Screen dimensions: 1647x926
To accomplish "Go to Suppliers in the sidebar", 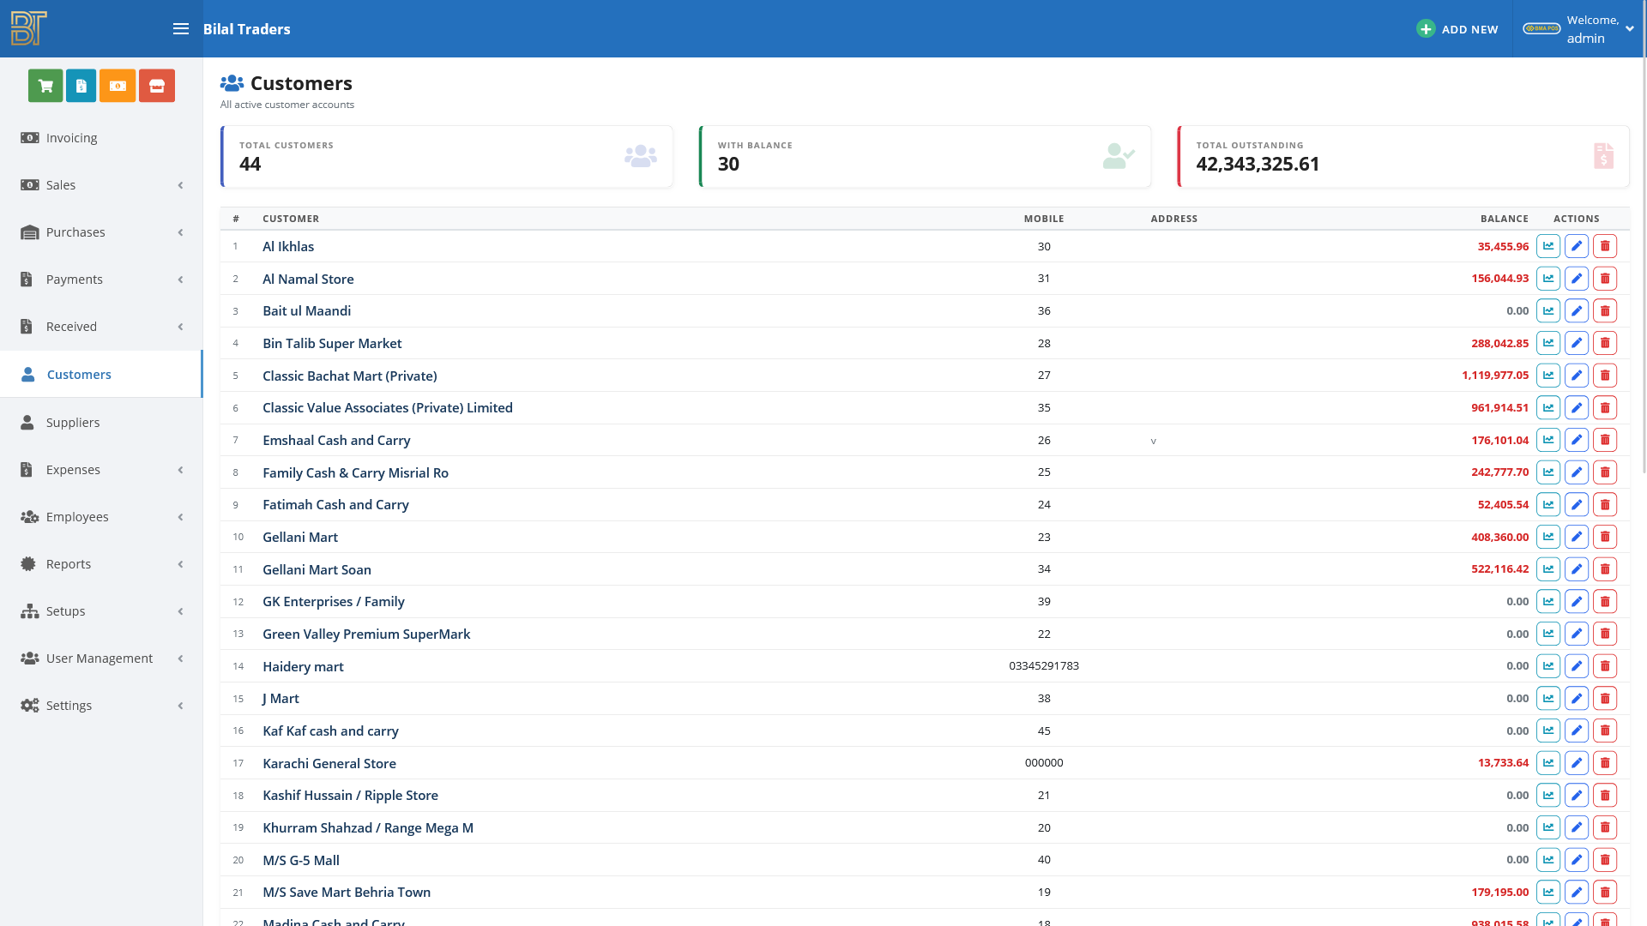I will click(x=101, y=423).
